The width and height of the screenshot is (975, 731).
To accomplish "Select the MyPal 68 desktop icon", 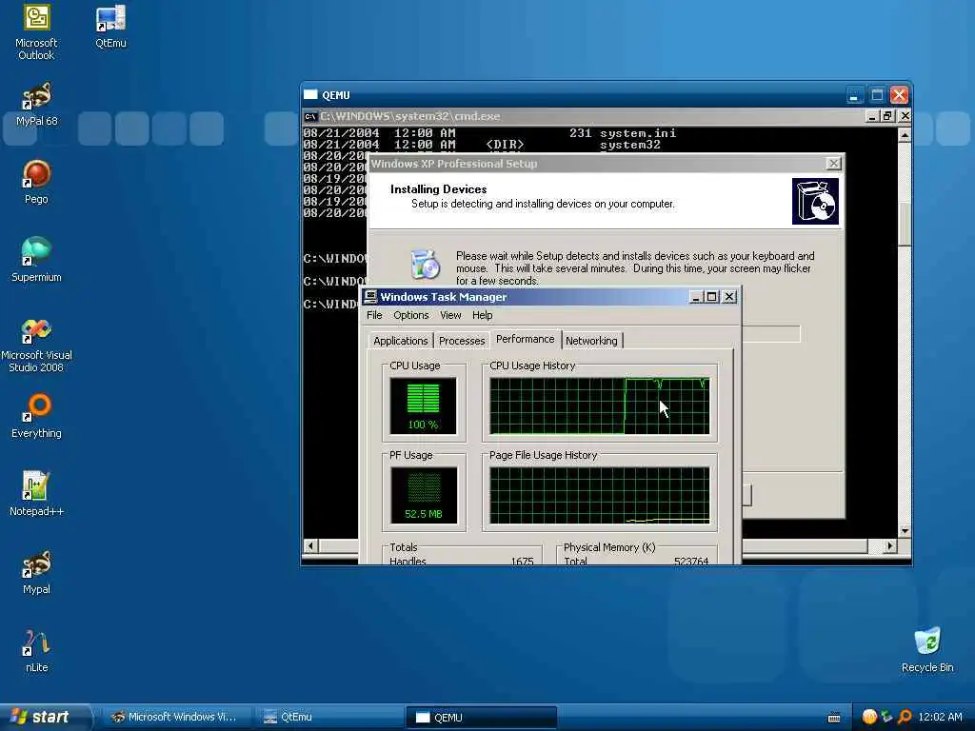I will [x=36, y=105].
